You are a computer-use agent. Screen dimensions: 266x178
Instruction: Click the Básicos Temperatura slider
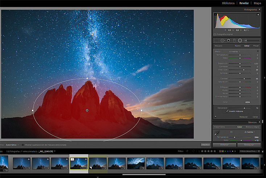pos(240,137)
